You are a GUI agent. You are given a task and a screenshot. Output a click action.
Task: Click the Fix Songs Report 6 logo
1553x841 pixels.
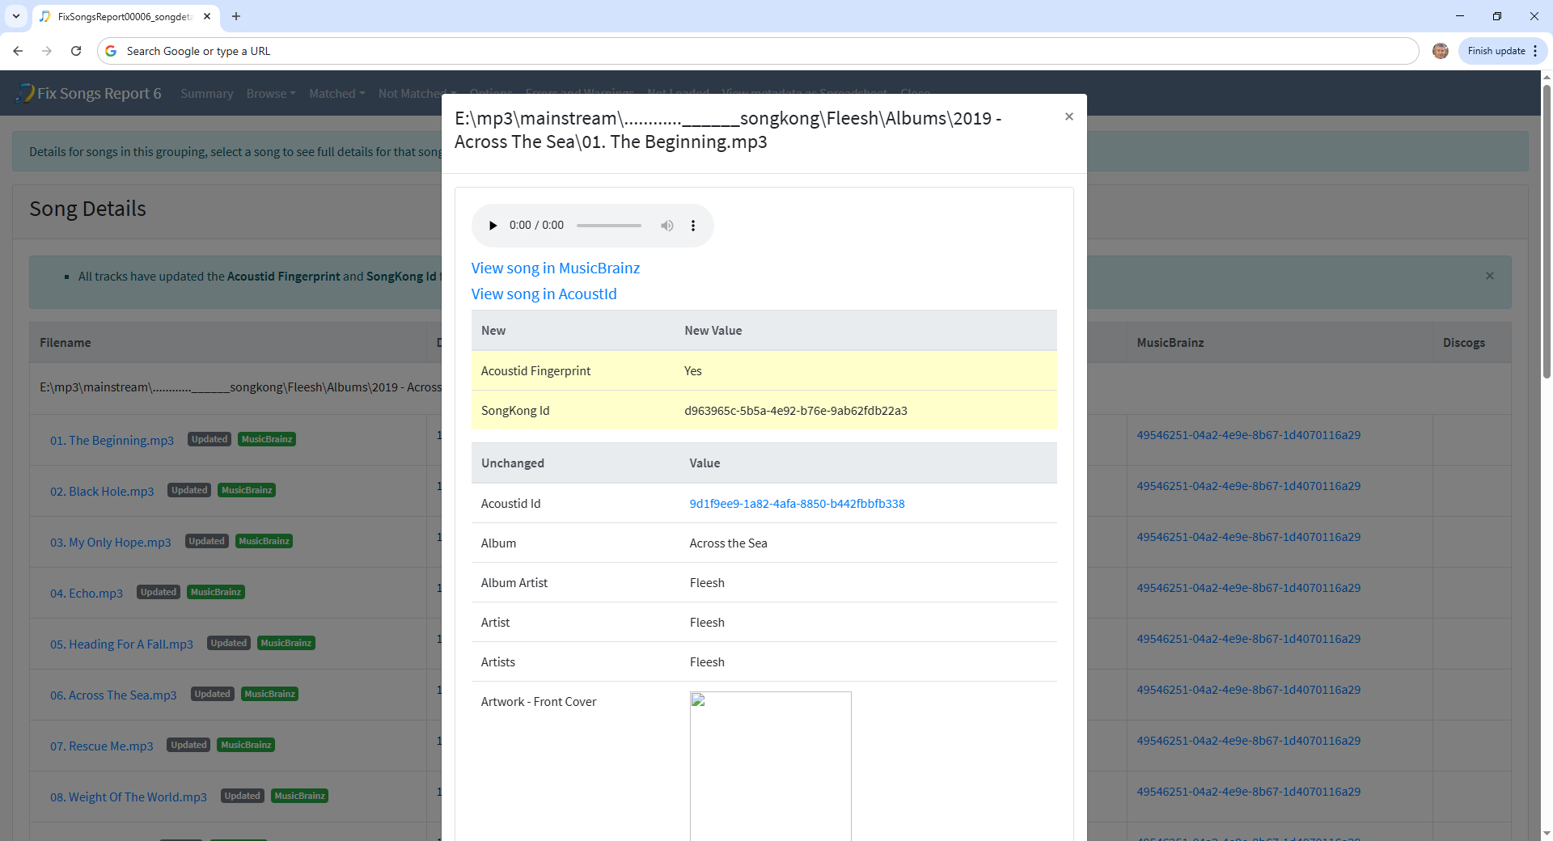click(89, 94)
